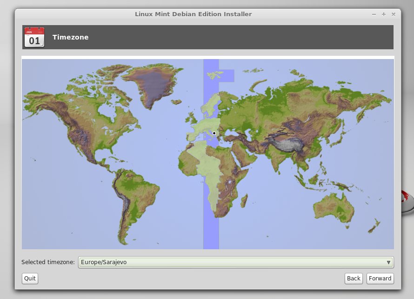
Task: Maximize the installer window with the plus button
Action: (384, 14)
